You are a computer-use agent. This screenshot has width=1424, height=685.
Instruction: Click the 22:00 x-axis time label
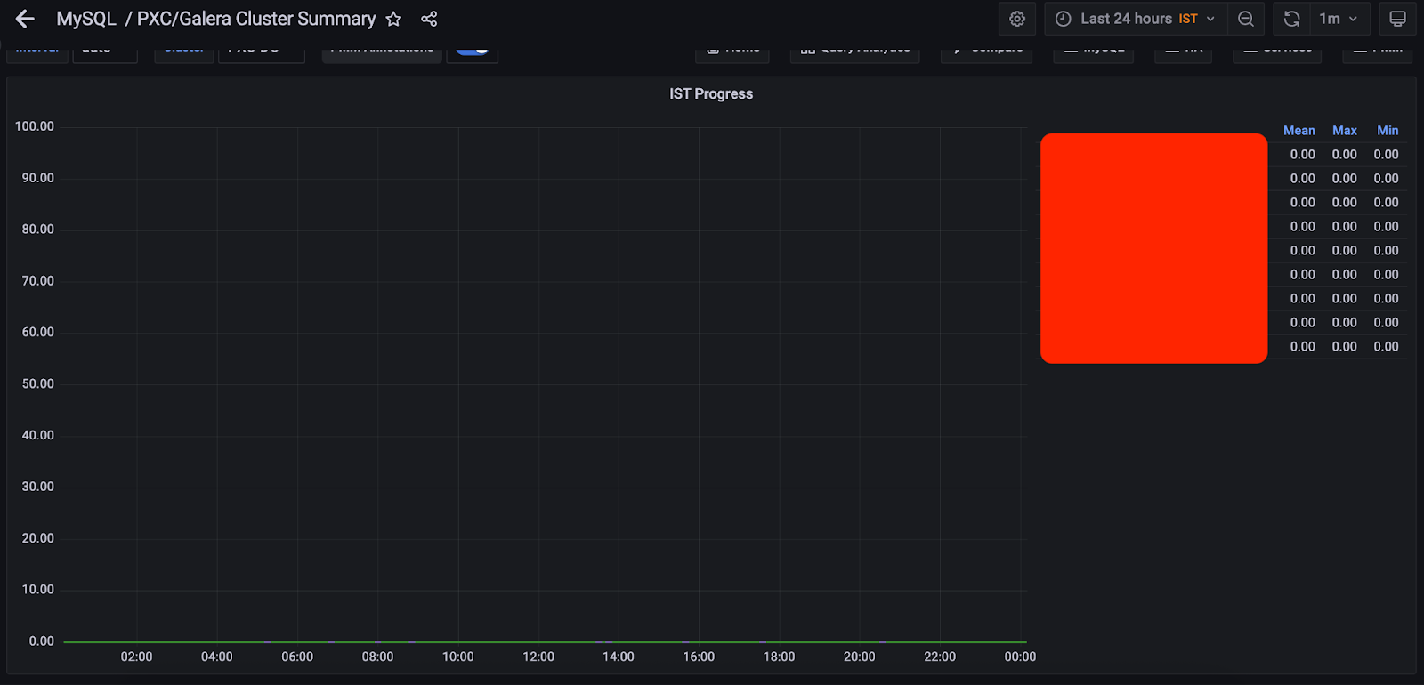tap(940, 657)
